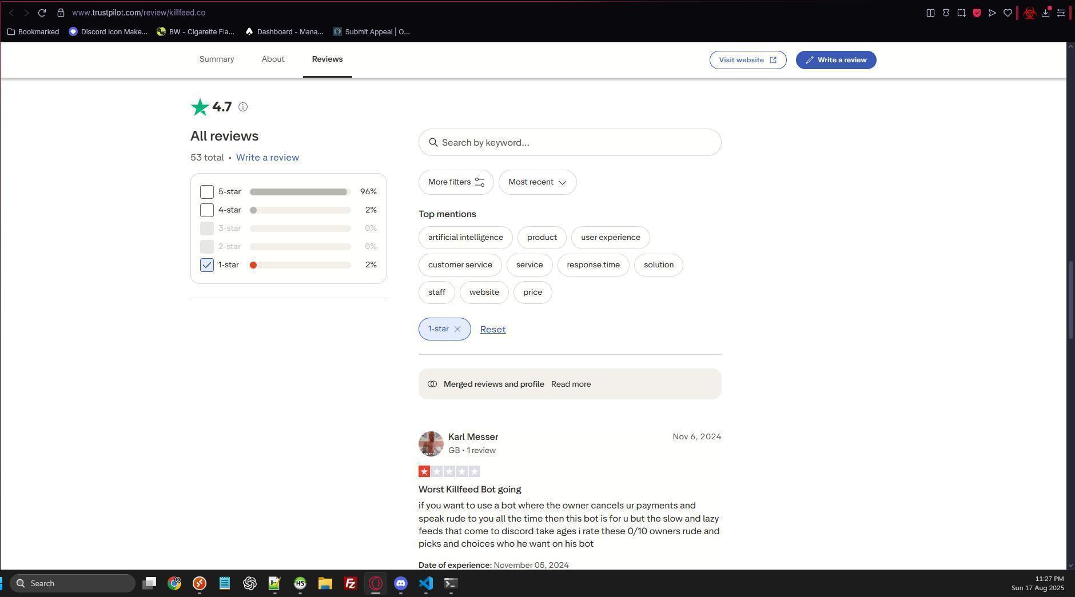Click the 1-star red rating bar
This screenshot has height=597, width=1075.
click(x=300, y=265)
